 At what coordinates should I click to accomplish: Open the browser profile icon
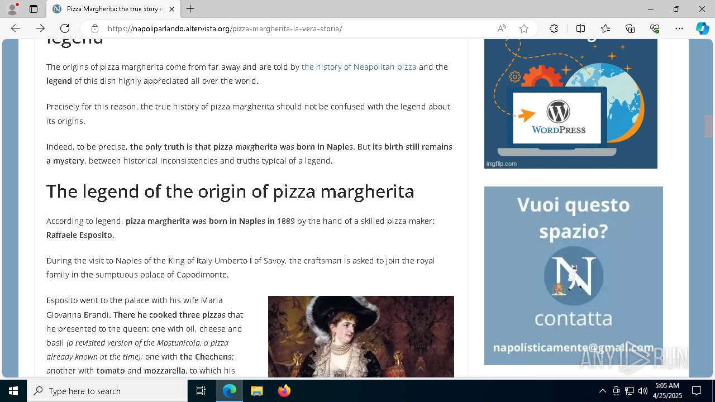[x=12, y=9]
